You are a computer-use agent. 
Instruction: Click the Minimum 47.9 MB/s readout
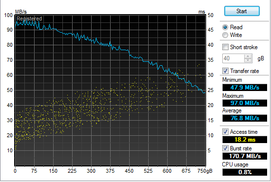[x=245, y=88]
